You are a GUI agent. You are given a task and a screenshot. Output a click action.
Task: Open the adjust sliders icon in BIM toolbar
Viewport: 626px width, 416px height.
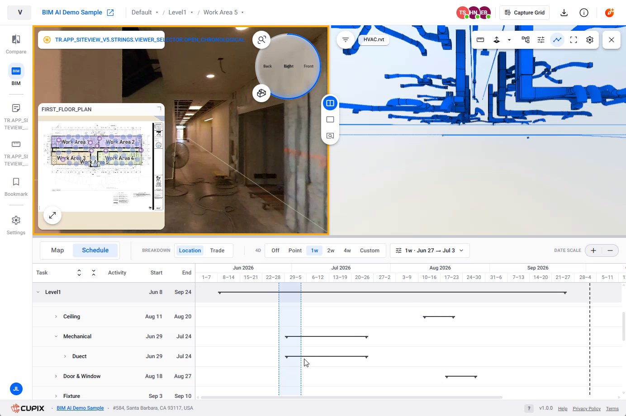click(541, 40)
